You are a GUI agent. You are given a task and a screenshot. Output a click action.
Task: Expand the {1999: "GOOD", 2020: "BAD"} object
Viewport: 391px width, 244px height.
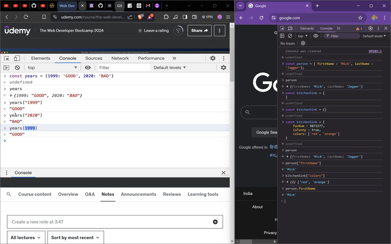[11, 96]
